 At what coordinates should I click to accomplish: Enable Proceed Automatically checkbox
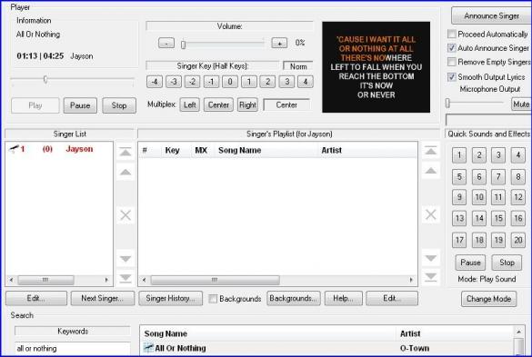point(452,34)
